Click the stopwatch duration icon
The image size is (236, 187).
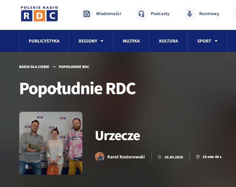pyautogui.click(x=198, y=157)
